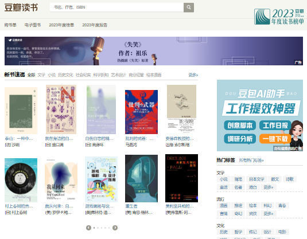The width and height of the screenshot is (307, 239).
Task: Select the 推理 tag
Action: [x=238, y=206]
